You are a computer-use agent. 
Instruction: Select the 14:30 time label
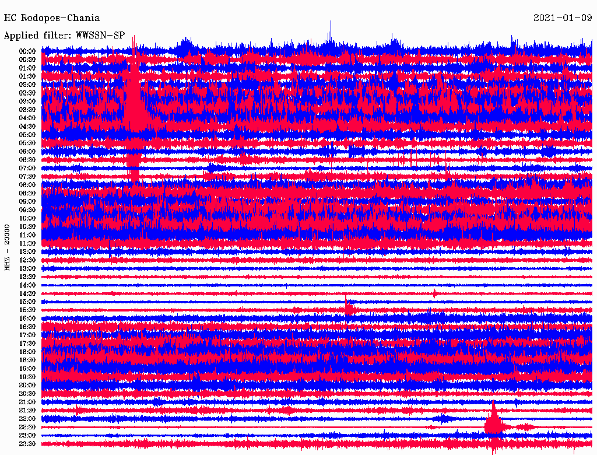[27, 293]
